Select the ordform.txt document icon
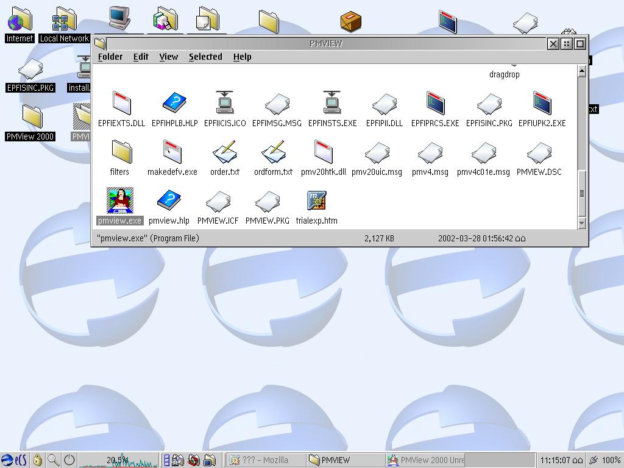Viewport: 624px width, 468px height. (x=274, y=152)
